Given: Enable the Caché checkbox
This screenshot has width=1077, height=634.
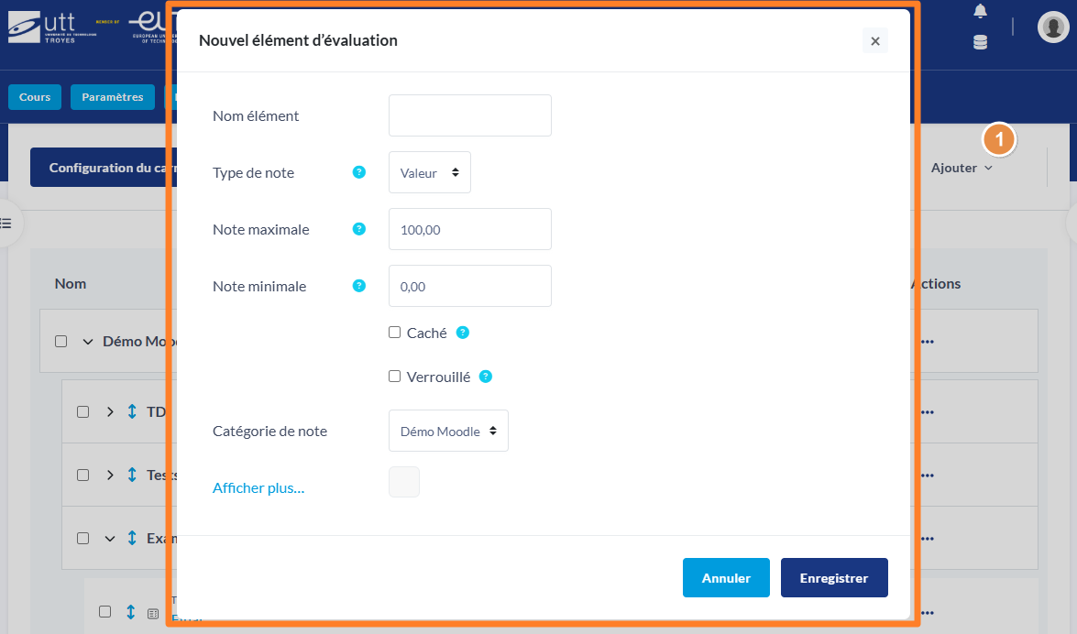Looking at the screenshot, I should [x=394, y=333].
